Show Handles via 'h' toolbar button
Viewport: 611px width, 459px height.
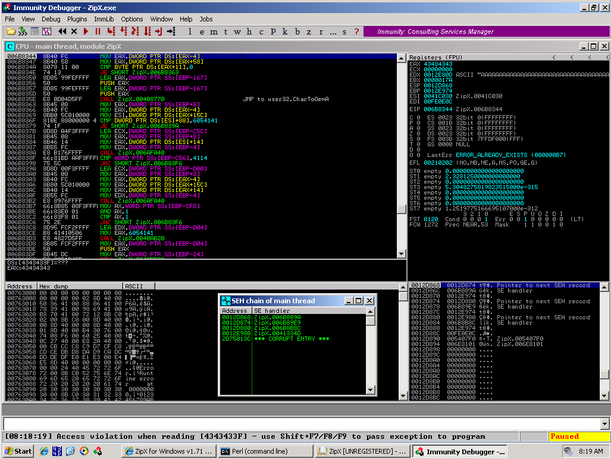(x=249, y=32)
